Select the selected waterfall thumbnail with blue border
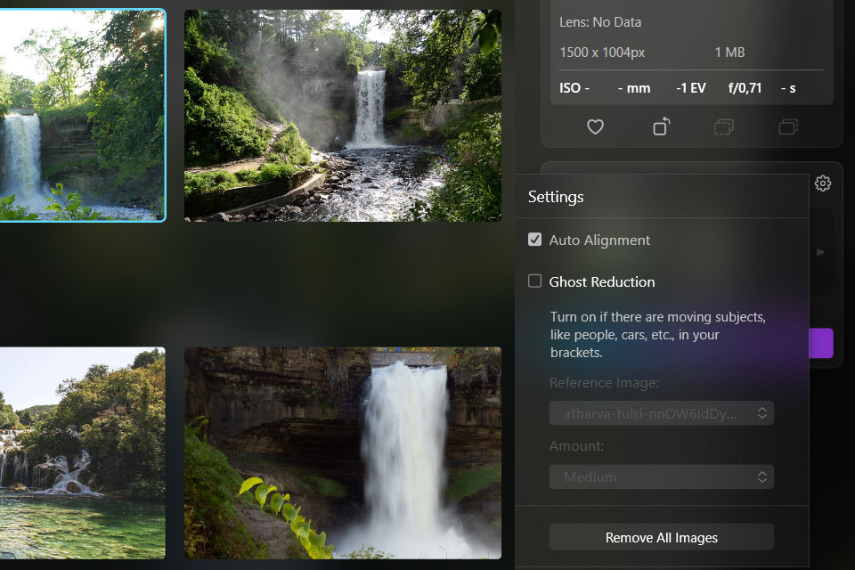 click(x=82, y=116)
